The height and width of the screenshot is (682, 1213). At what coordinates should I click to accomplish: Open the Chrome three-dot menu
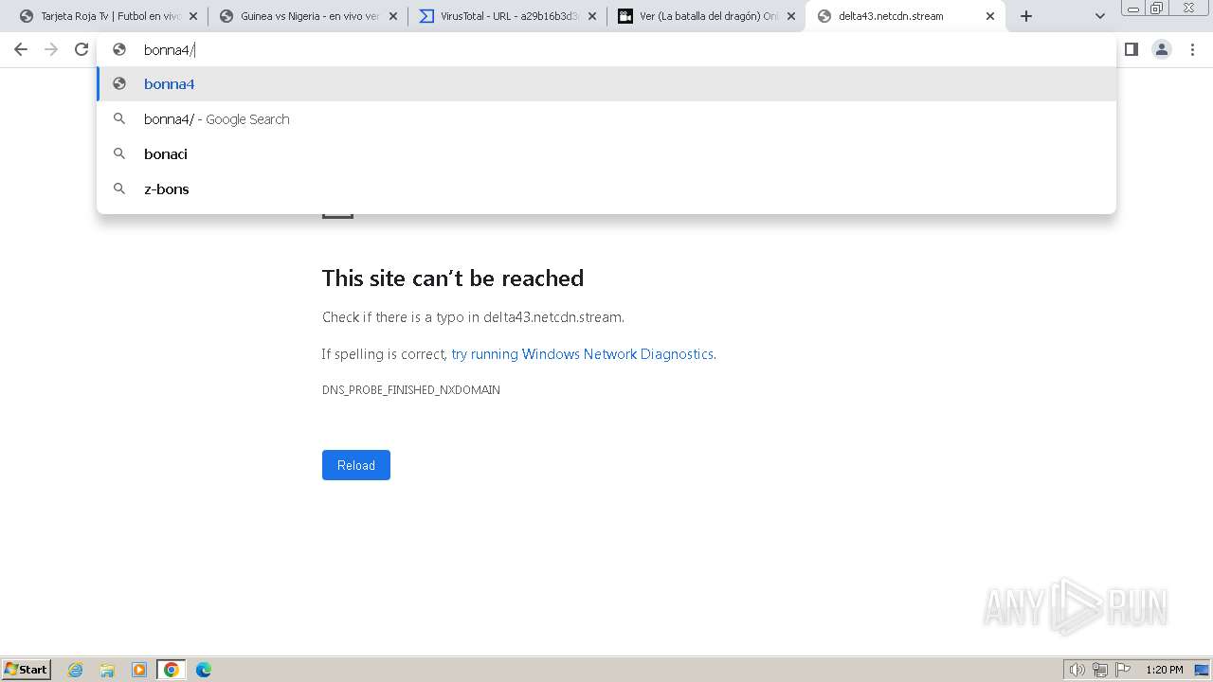pos(1192,49)
